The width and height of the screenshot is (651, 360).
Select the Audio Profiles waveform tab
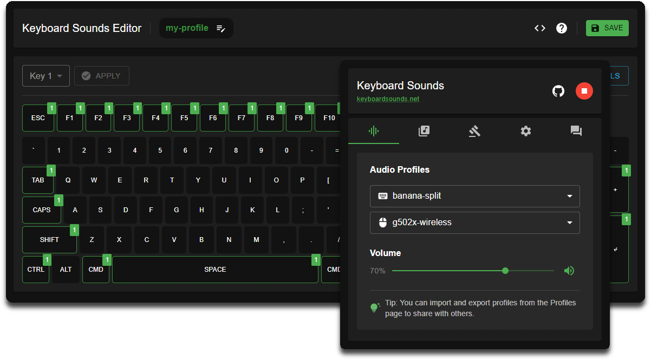tap(374, 131)
